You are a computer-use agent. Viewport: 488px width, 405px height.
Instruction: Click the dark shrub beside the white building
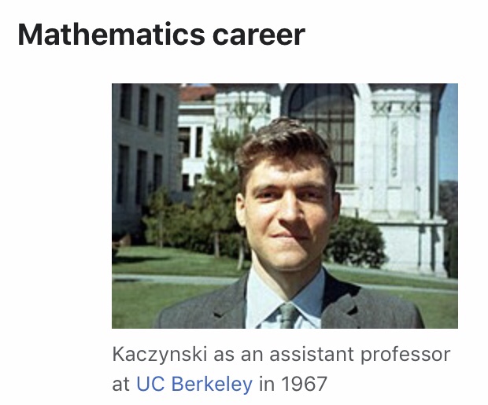tap(354, 240)
